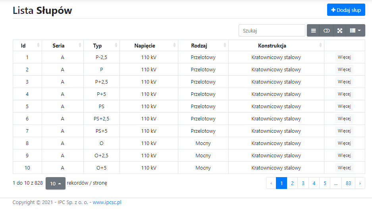Sort table by Id column arrows
Image resolution: width=372 pixels, height=210 pixels.
click(39, 46)
